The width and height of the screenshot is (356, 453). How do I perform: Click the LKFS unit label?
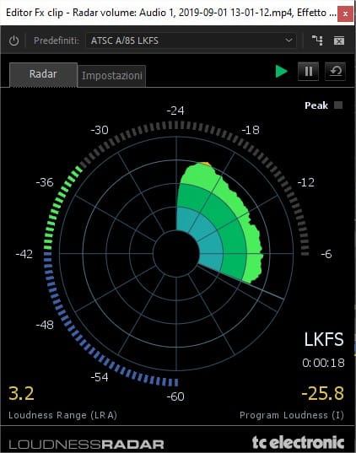(x=324, y=339)
